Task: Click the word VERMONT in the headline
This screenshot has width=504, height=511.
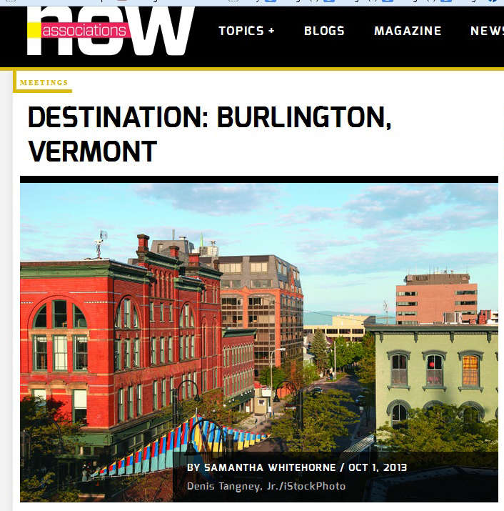Action: (x=93, y=152)
